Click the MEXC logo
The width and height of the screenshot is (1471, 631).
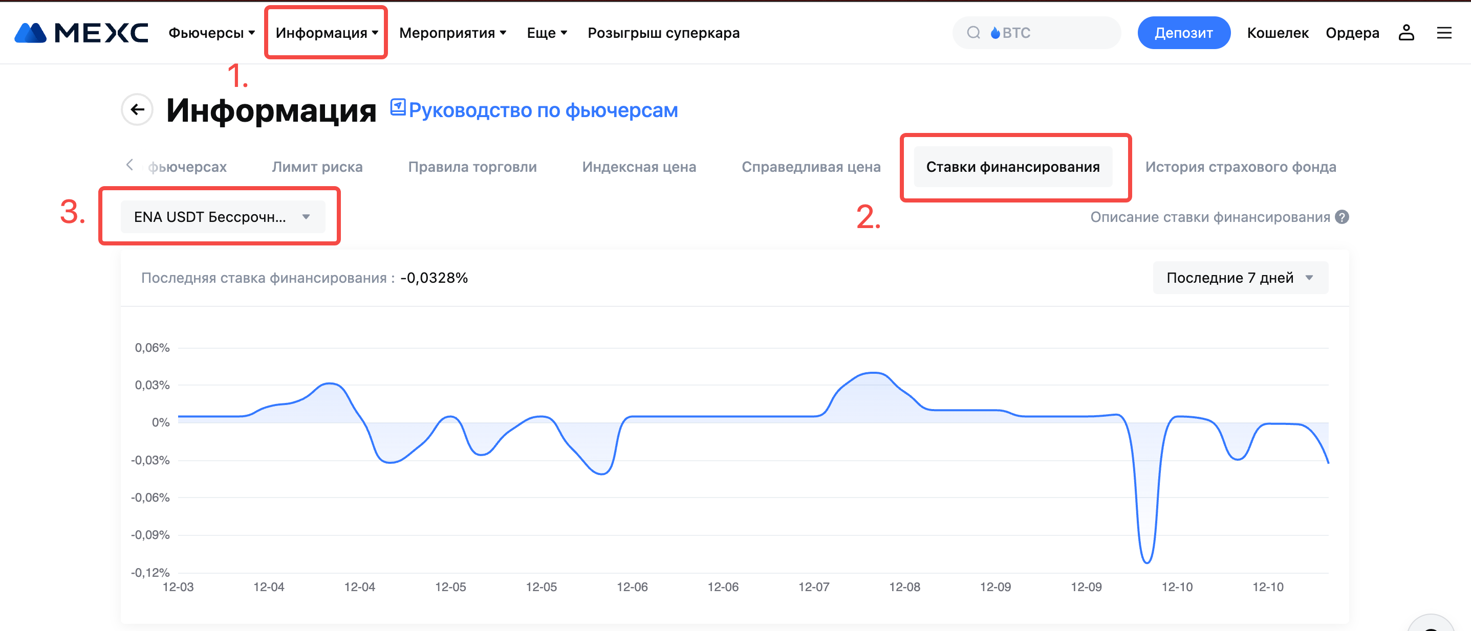click(x=81, y=33)
